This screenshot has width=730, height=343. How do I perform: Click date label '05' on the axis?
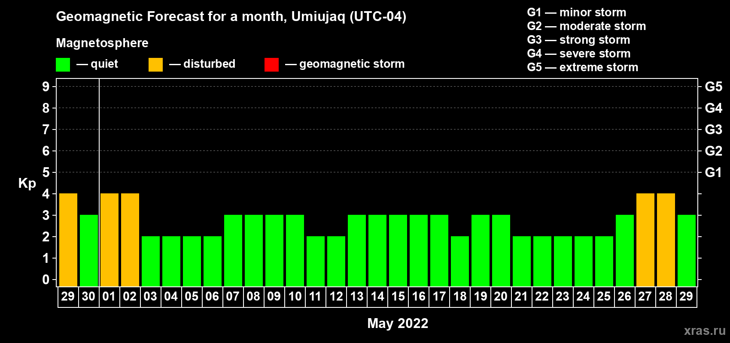(x=192, y=297)
